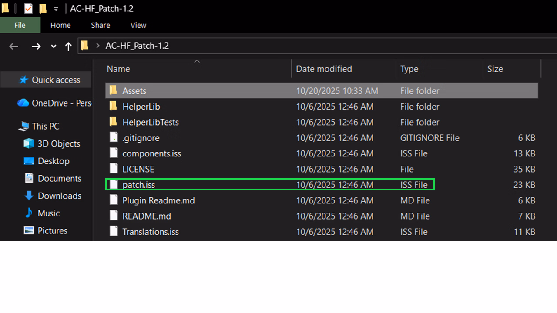Go up one folder level arrow

click(x=68, y=46)
